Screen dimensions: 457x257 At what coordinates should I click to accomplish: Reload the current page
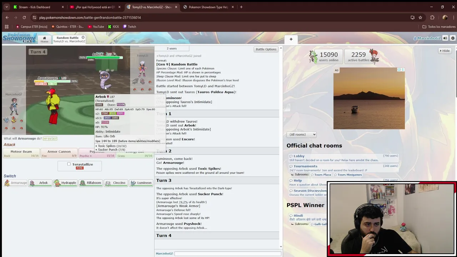24,17
